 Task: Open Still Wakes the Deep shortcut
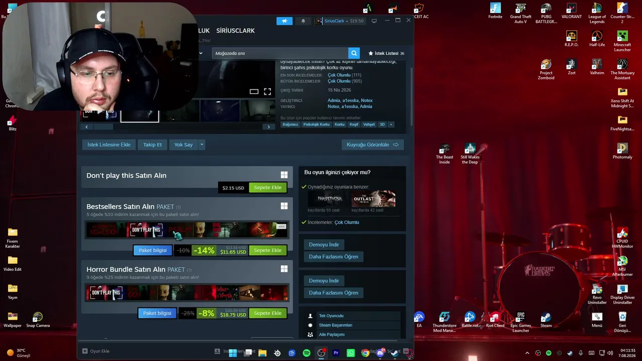(470, 154)
